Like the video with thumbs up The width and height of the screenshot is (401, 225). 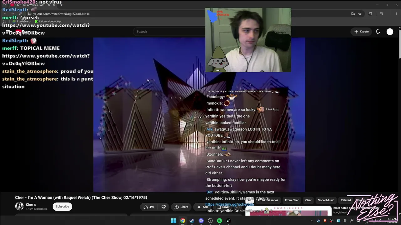[x=149, y=207]
